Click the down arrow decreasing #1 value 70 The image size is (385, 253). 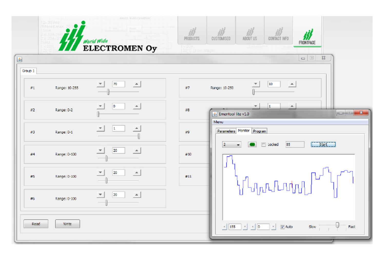click(x=100, y=84)
